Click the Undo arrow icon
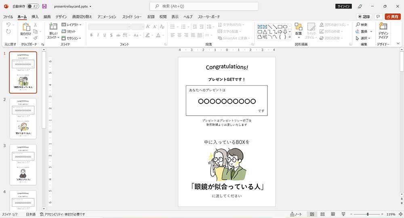The height and width of the screenshot is (218, 404). point(8,25)
